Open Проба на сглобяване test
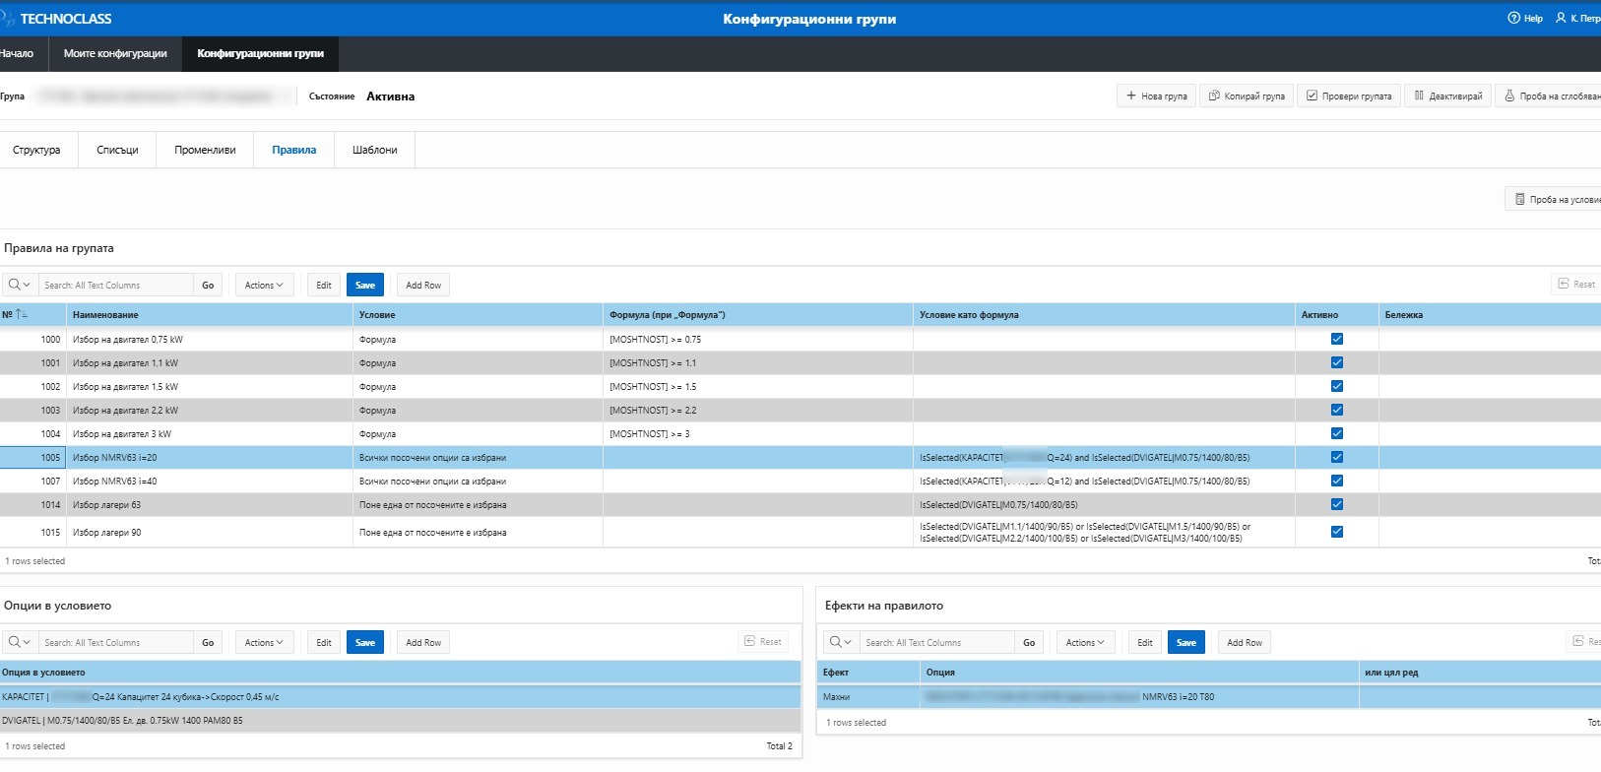 (x=1550, y=96)
